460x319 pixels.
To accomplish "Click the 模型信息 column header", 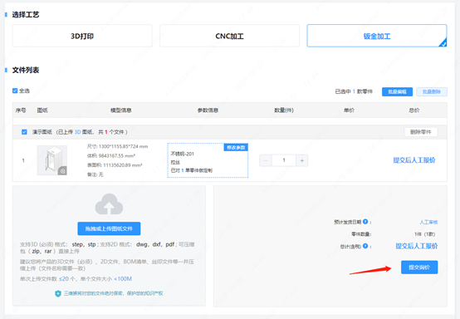I will (x=121, y=110).
